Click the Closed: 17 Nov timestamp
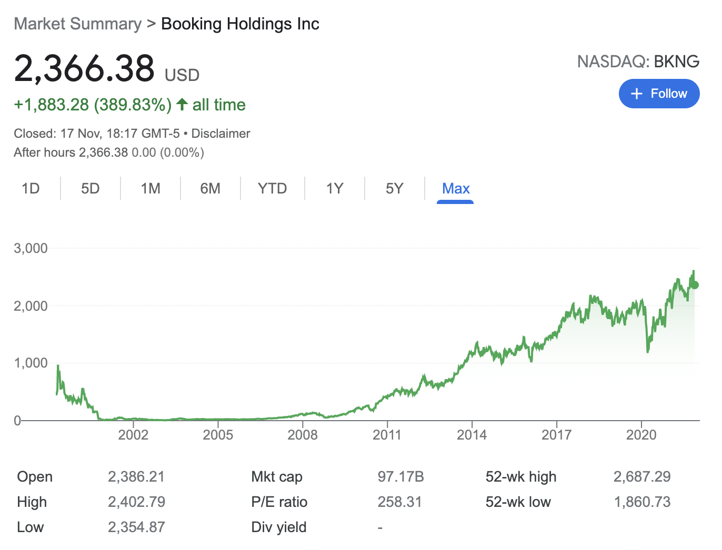The height and width of the screenshot is (550, 722). click(97, 134)
